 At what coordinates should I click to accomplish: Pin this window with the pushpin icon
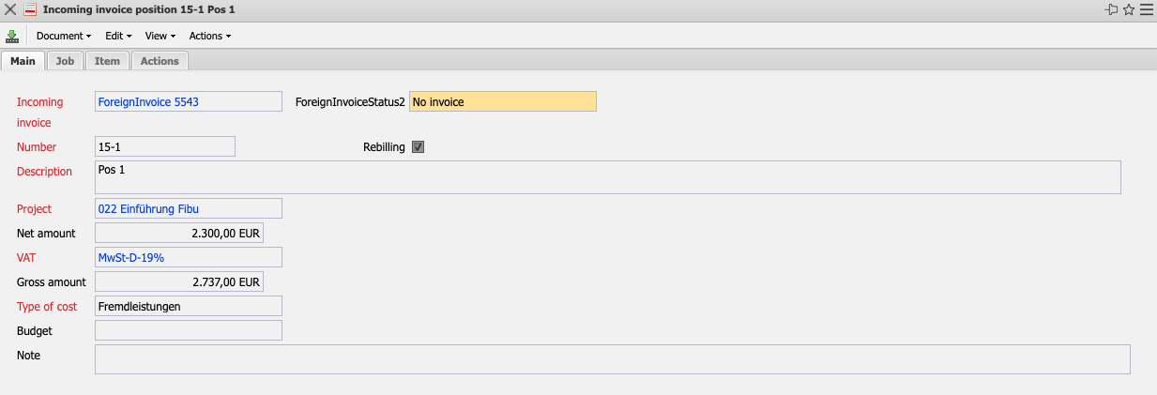click(x=1112, y=9)
